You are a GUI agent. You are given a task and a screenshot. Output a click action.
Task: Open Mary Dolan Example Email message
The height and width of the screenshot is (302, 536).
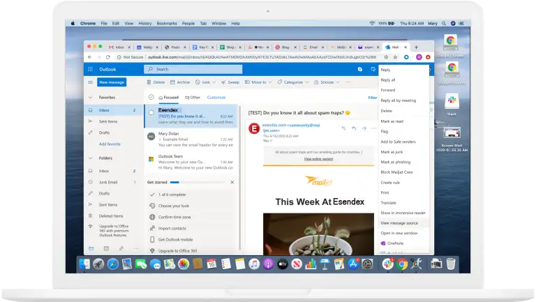coord(191,139)
